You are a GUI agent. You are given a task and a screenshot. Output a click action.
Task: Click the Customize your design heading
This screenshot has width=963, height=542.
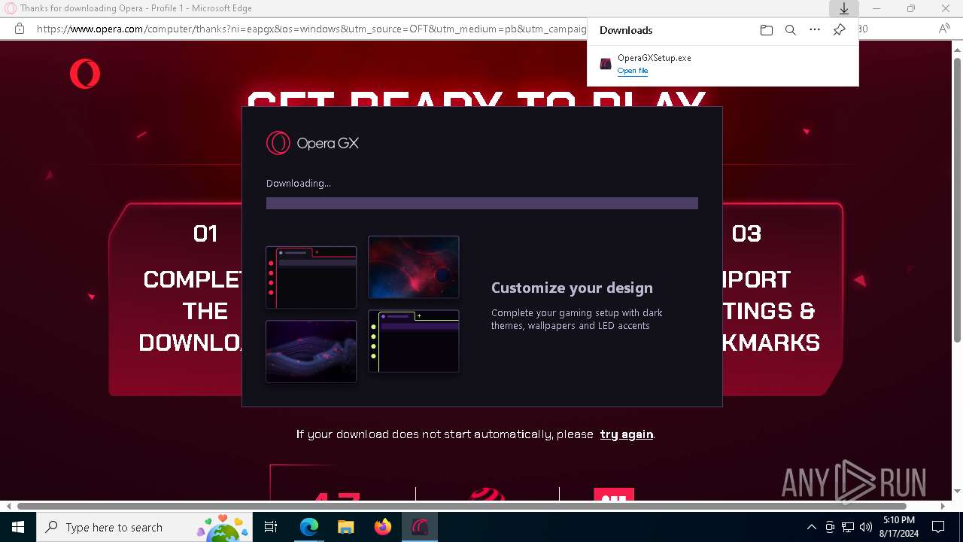pyautogui.click(x=572, y=288)
